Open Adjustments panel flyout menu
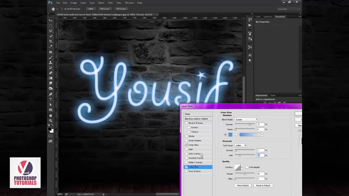This screenshot has height=196, width=349. point(300,95)
